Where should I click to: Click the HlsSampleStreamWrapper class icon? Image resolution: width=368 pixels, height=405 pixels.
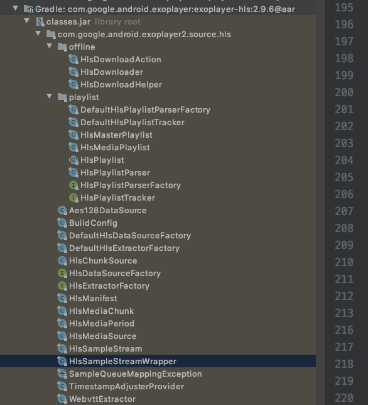click(62, 362)
